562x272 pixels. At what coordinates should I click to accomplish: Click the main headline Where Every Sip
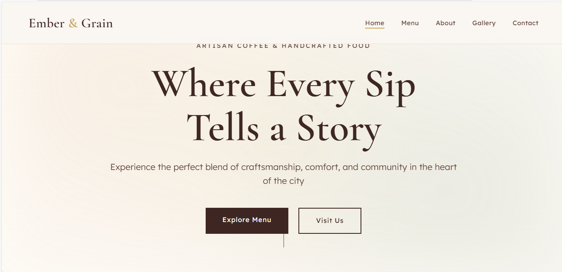tap(284, 84)
